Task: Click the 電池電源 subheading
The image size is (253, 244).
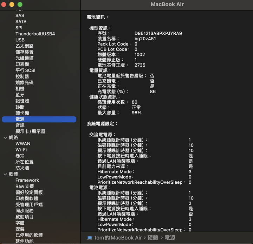Action: coord(100,188)
